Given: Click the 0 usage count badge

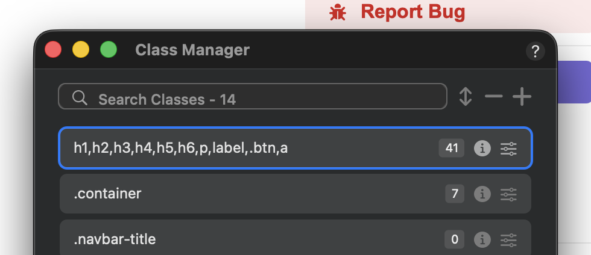Looking at the screenshot, I should pyautogui.click(x=455, y=240).
